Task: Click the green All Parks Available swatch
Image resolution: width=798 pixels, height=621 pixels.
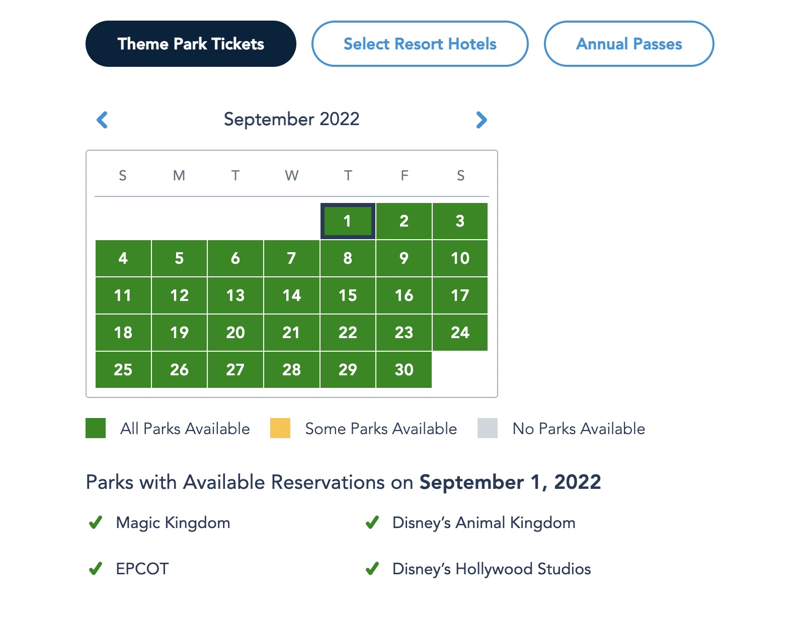Action: pos(96,428)
